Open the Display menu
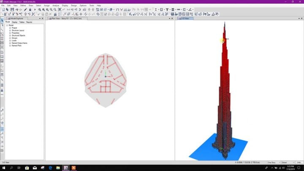Viewport: 304px width, 171px height. [65, 5]
